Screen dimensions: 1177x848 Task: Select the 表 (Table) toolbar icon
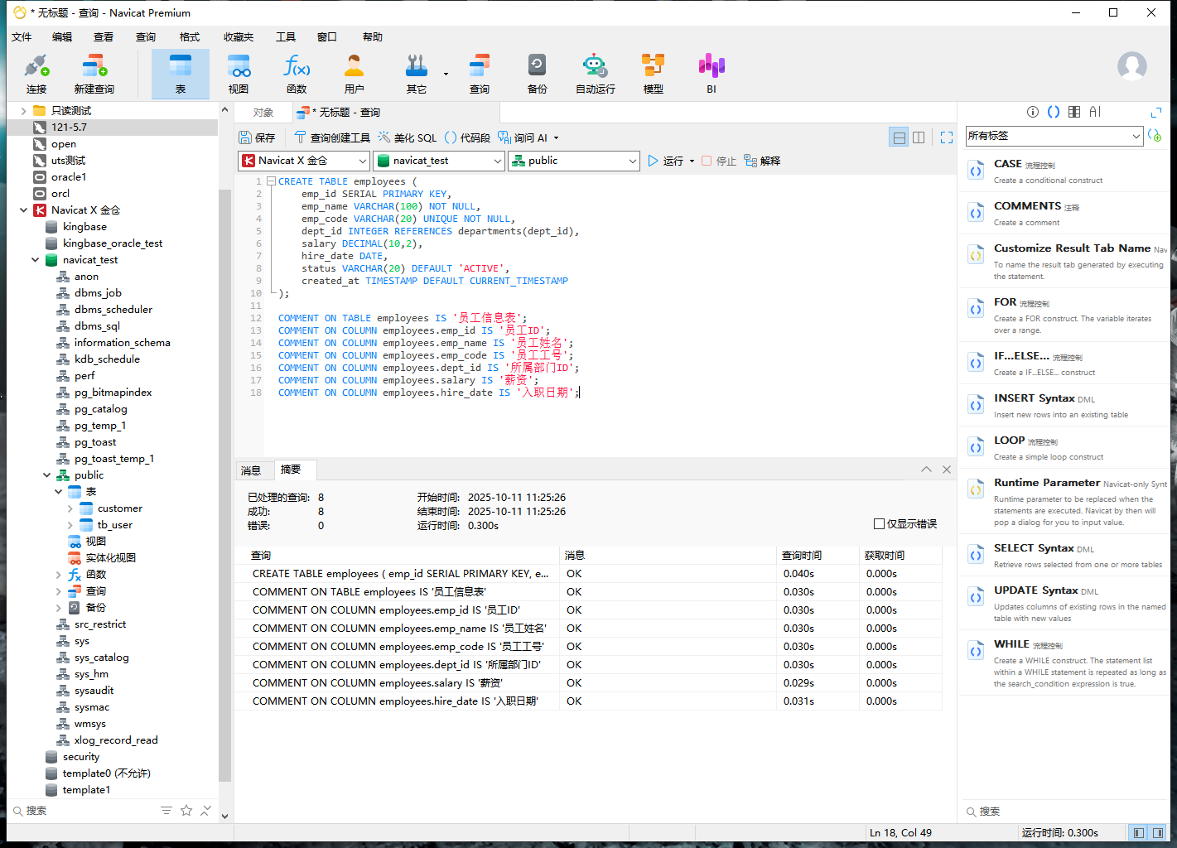point(181,74)
